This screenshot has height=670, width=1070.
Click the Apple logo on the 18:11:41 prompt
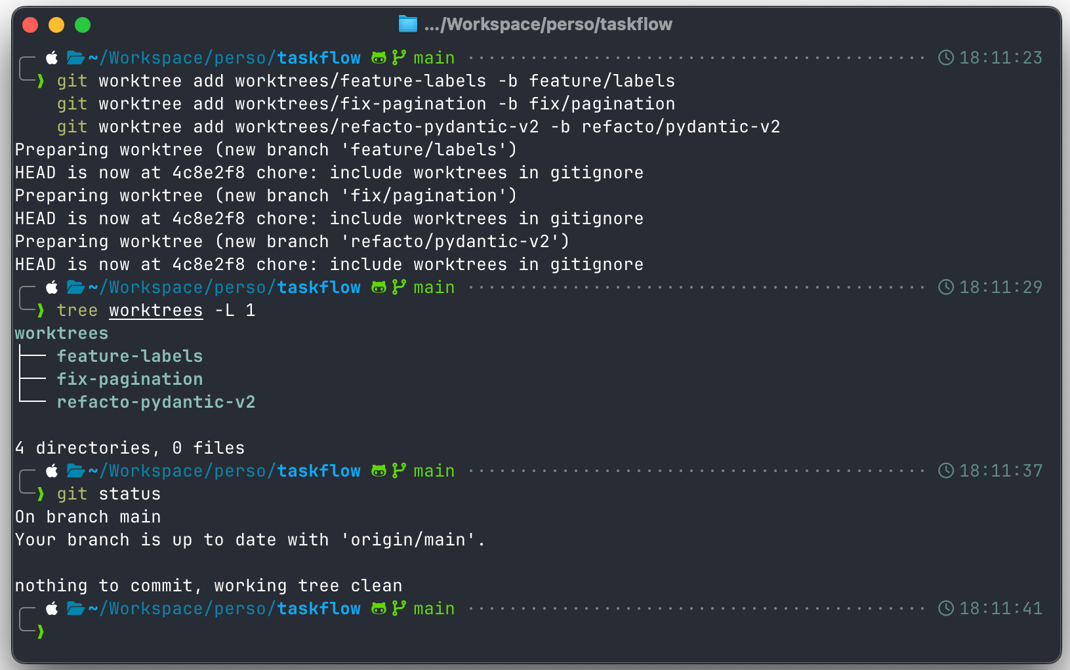pyautogui.click(x=52, y=608)
